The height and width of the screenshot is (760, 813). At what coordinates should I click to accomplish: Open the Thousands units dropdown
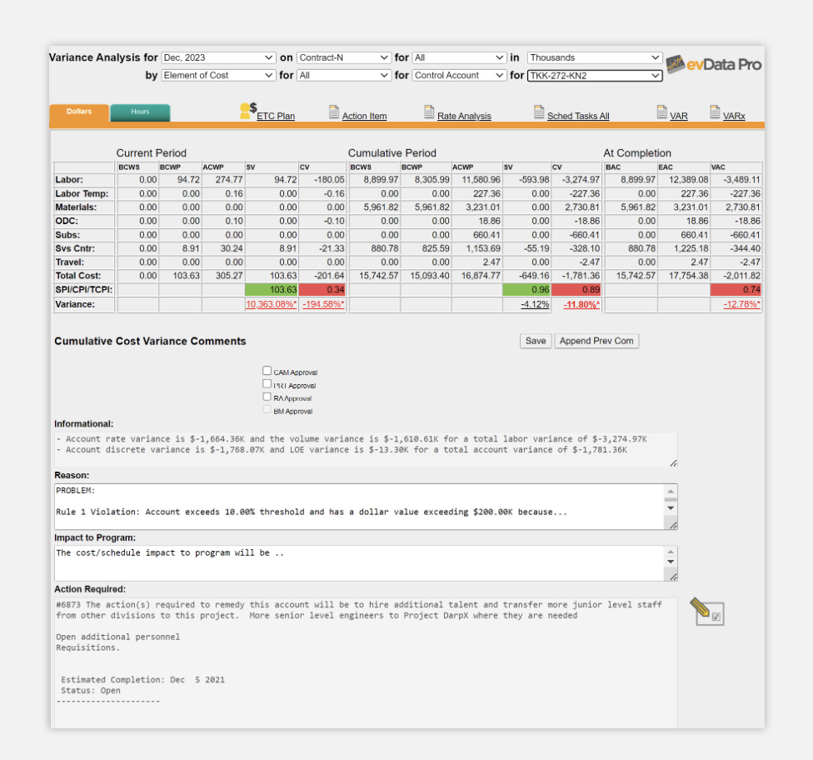595,57
